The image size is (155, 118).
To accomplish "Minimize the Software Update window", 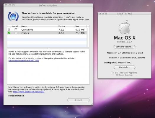I will (10, 5).
